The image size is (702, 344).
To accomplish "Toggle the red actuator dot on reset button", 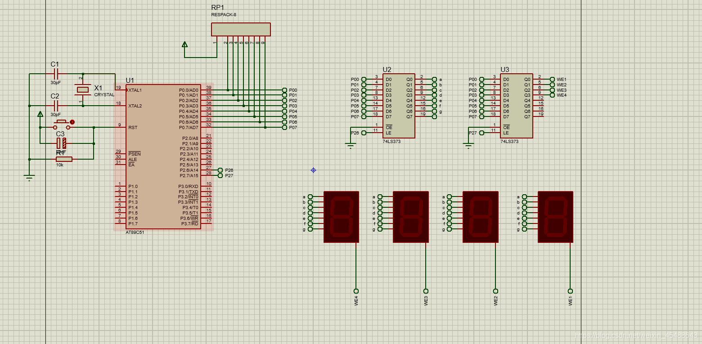I will [72, 122].
